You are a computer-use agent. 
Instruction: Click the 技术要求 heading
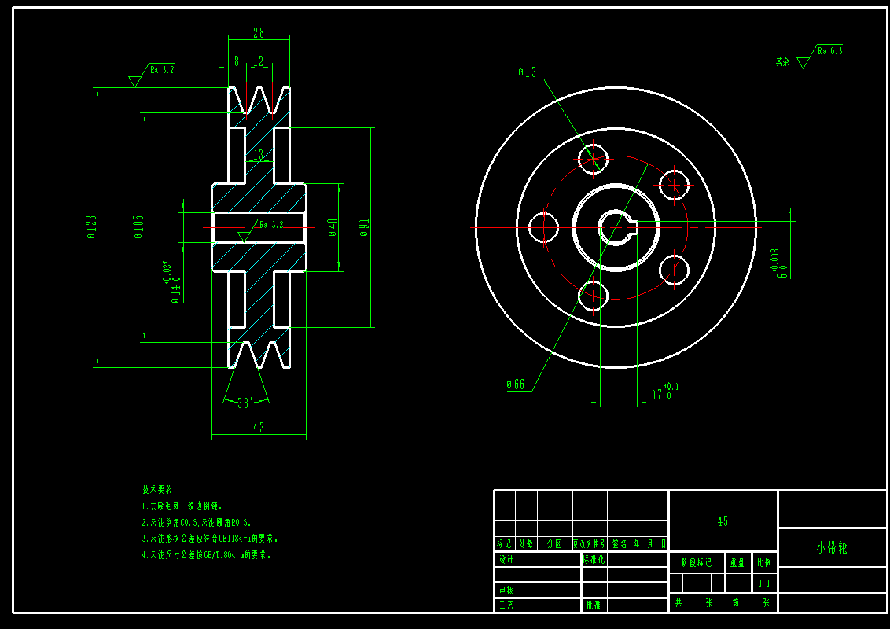(156, 489)
